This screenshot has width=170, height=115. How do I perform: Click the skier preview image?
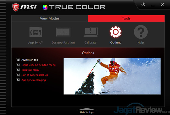pos(112,76)
